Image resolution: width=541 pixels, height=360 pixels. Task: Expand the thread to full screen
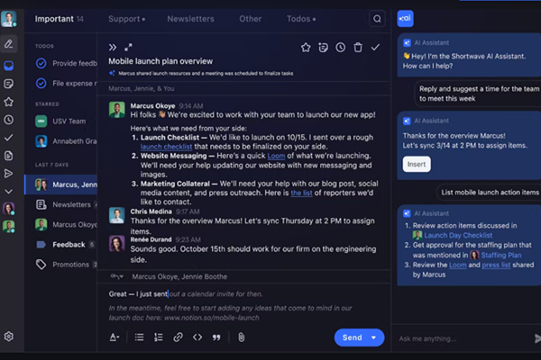pyautogui.click(x=128, y=47)
